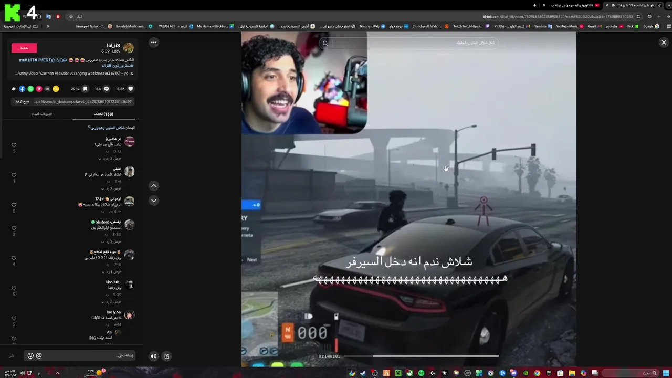Click the @ mention icon
Image resolution: width=672 pixels, height=378 pixels.
(x=39, y=355)
